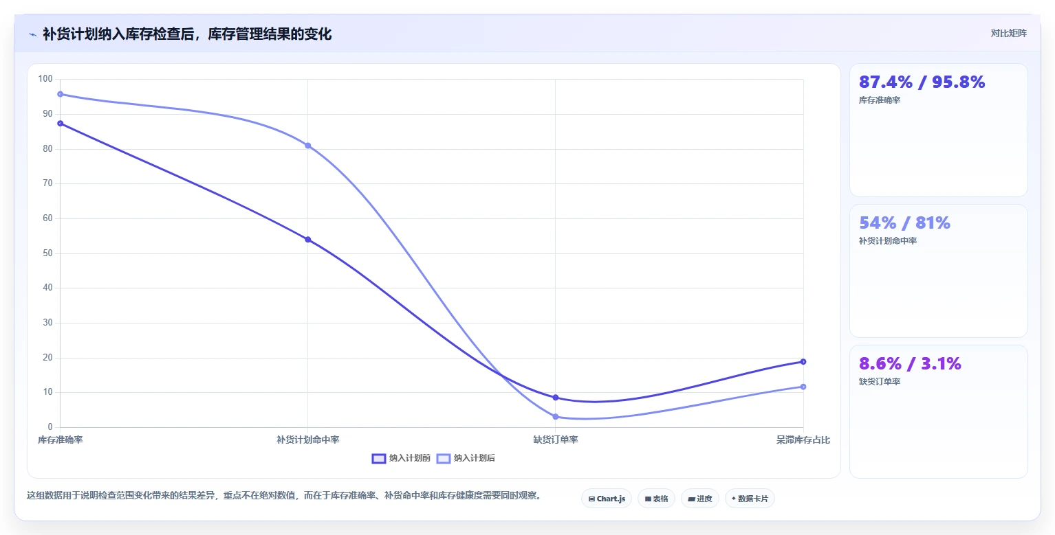
Task: Click 纳入计划前 point at 缺货订单率
Action: pos(556,398)
